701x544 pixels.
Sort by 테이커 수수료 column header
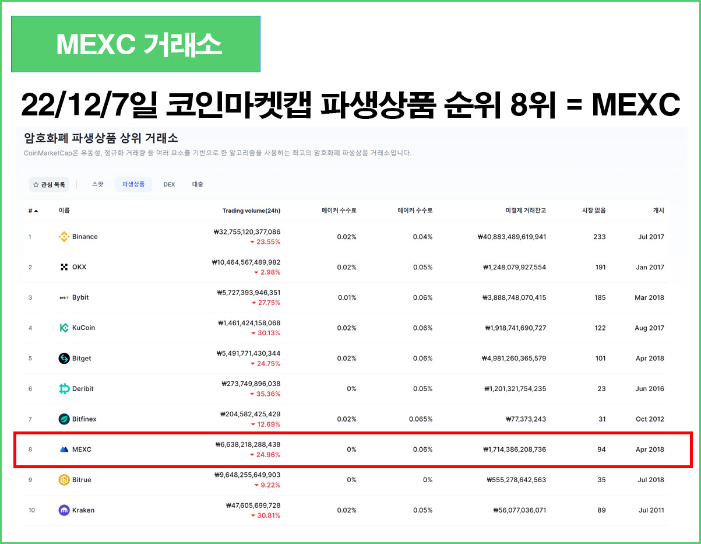pos(415,210)
